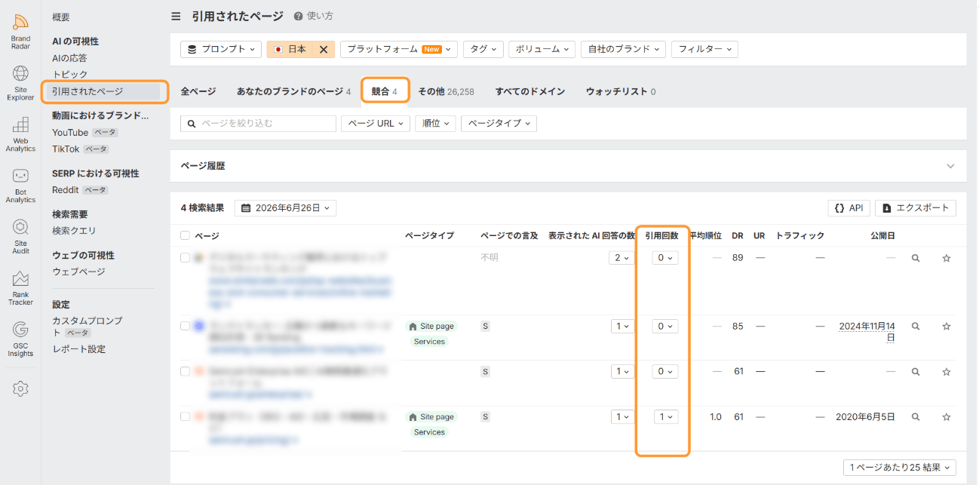Go to 概要 in the side menu
979x485 pixels.
[x=61, y=17]
